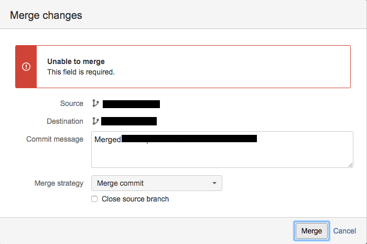This screenshot has width=367, height=244.
Task: Click the "Unable to merge" error heading
Action: [x=76, y=62]
